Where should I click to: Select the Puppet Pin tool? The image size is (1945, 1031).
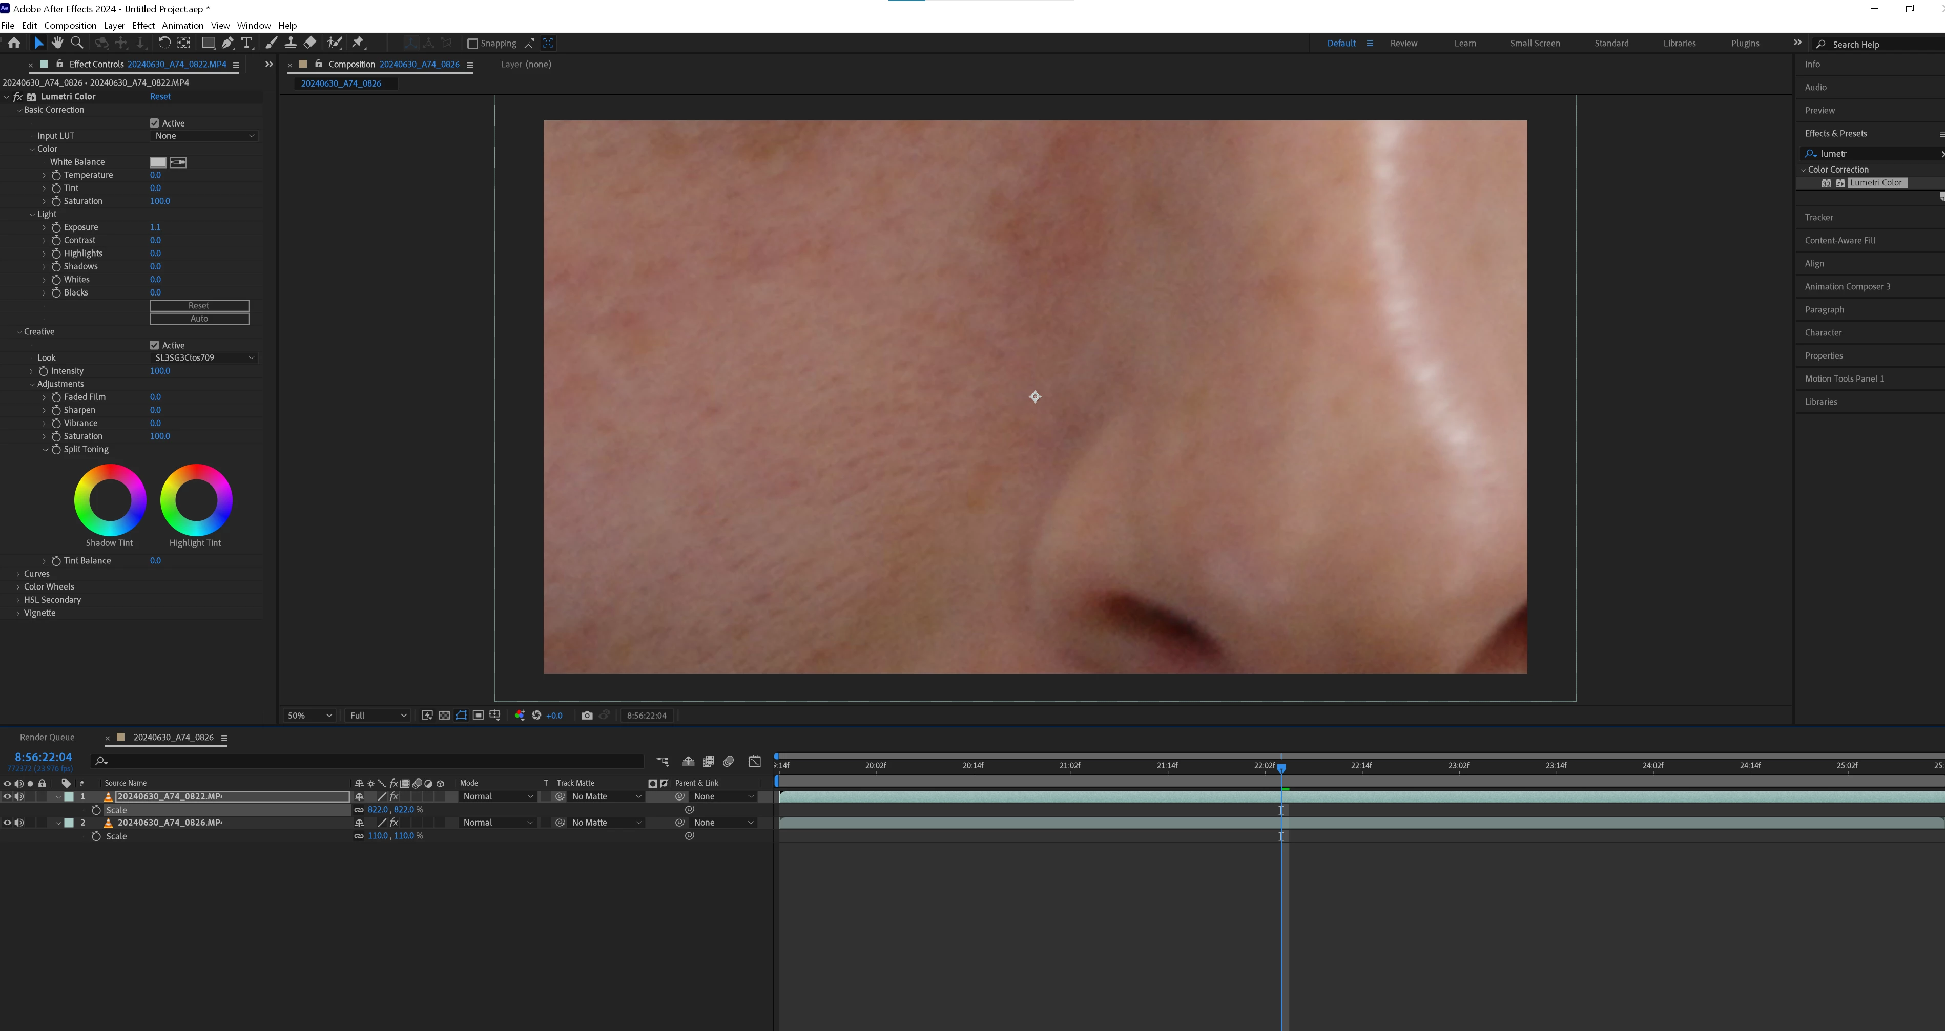358,43
